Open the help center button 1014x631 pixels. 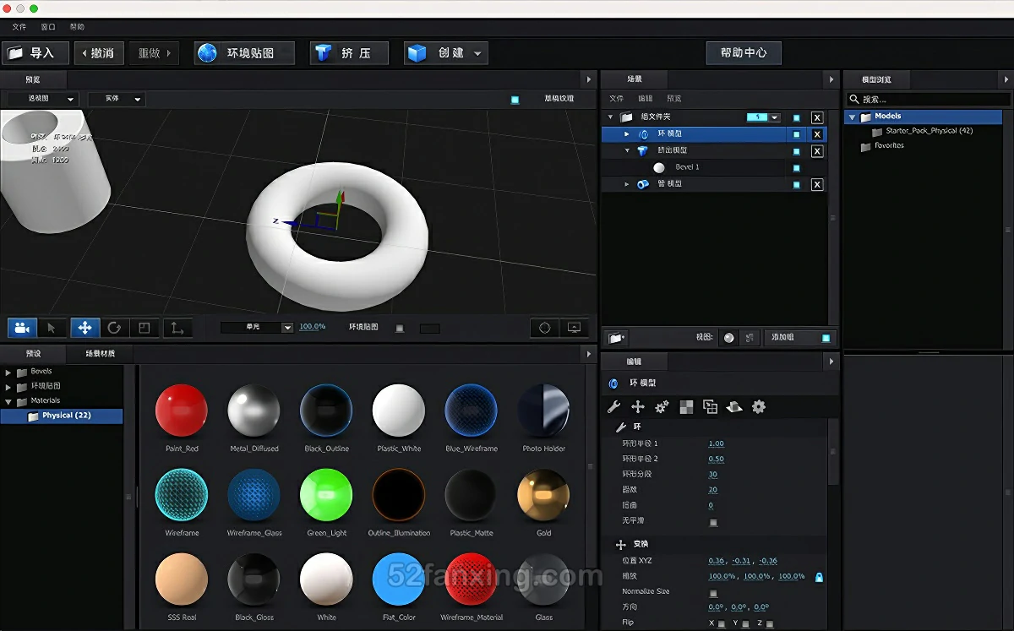(744, 53)
